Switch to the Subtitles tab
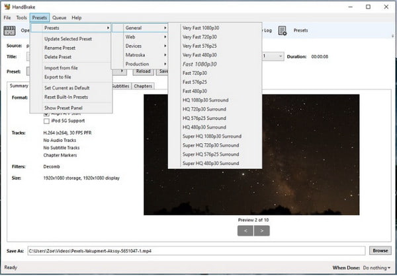Viewport: 397px width, 276px height. click(122, 86)
